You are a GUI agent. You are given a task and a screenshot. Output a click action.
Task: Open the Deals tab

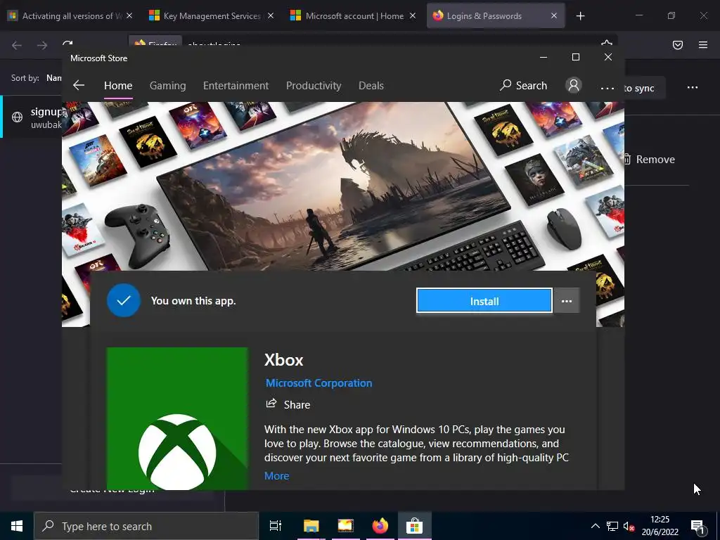click(x=371, y=85)
